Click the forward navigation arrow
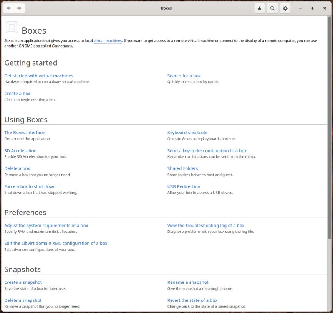 click(x=19, y=8)
